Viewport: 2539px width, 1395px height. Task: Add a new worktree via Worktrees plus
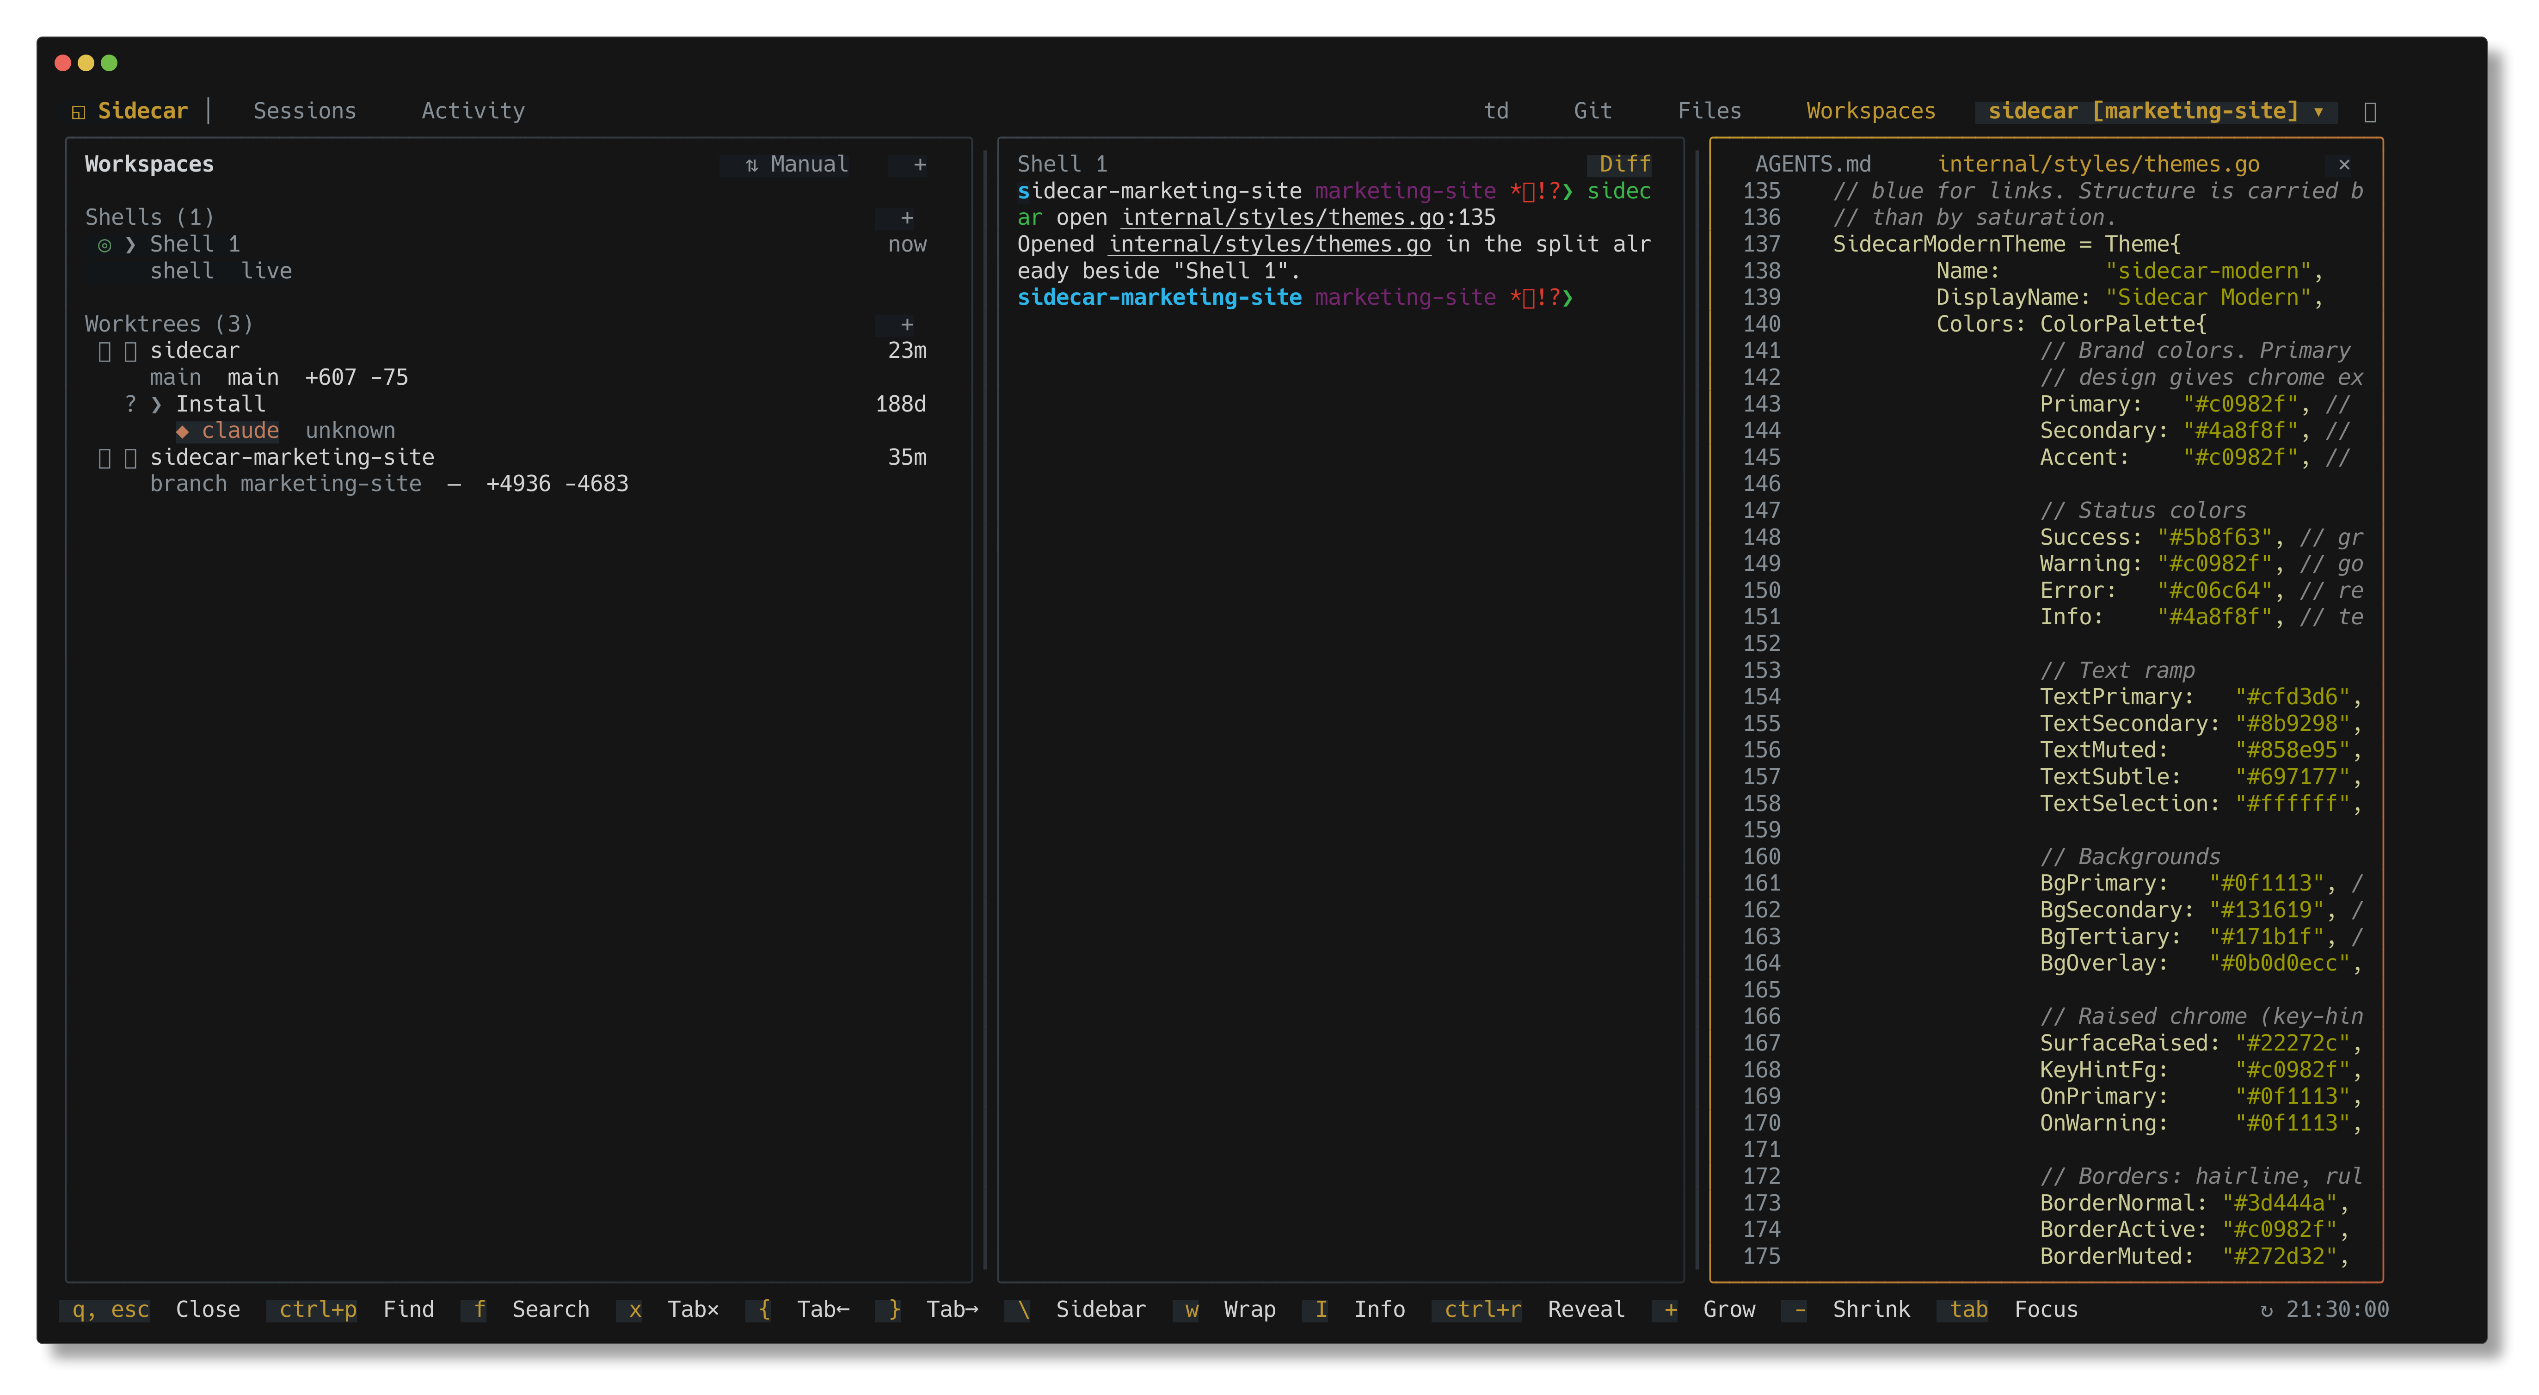pyautogui.click(x=907, y=324)
